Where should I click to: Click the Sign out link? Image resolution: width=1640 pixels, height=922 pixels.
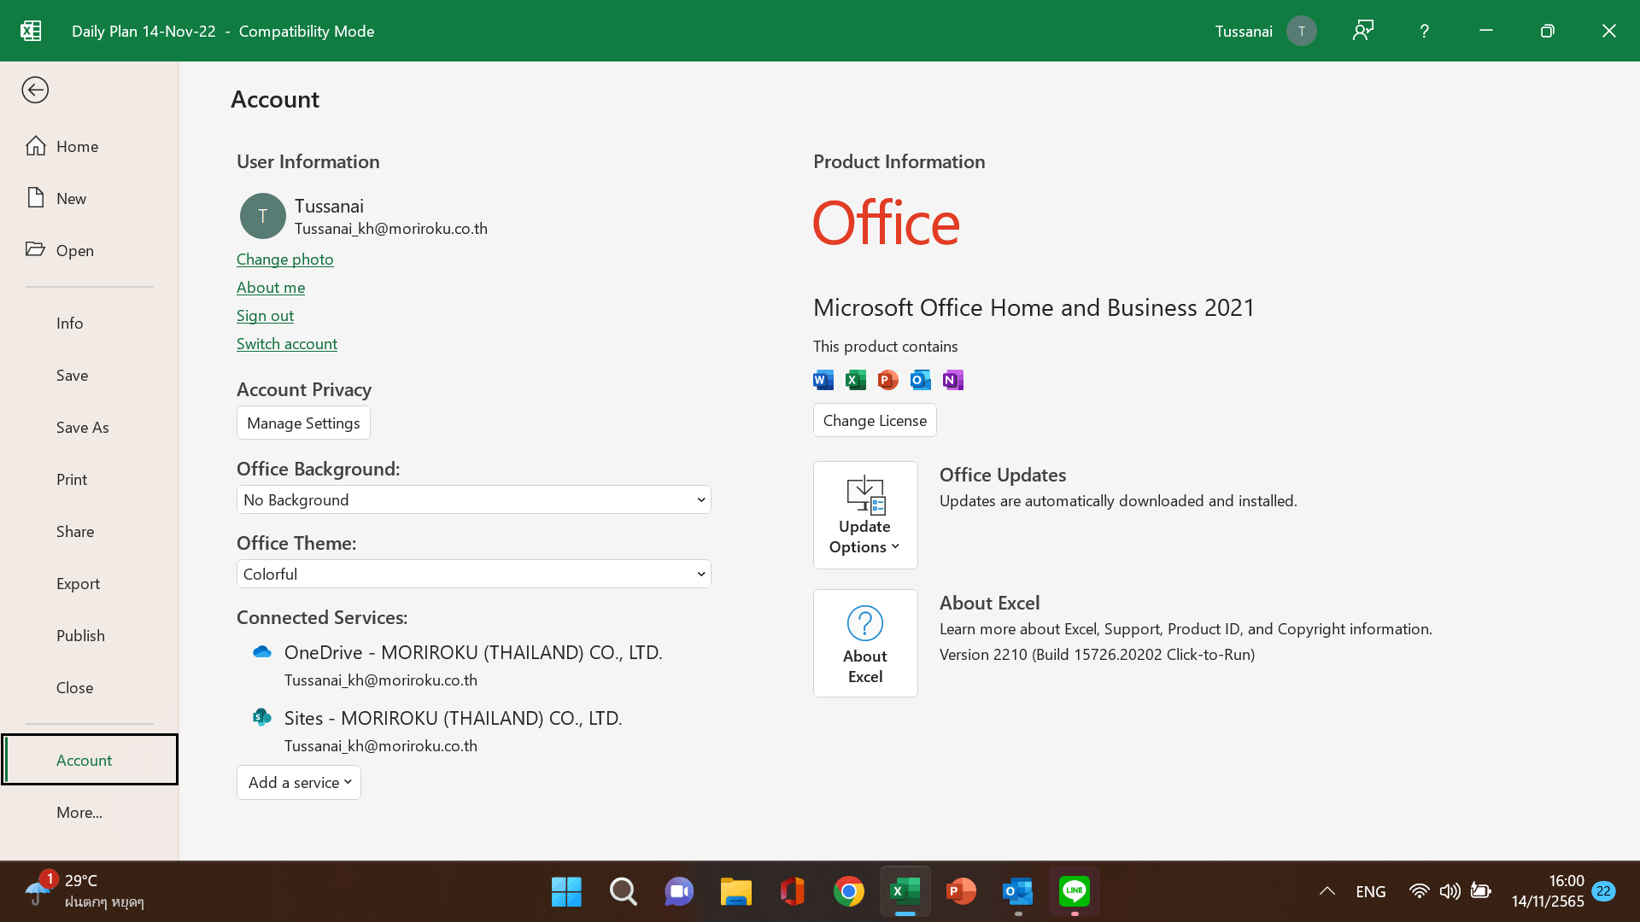tap(265, 315)
